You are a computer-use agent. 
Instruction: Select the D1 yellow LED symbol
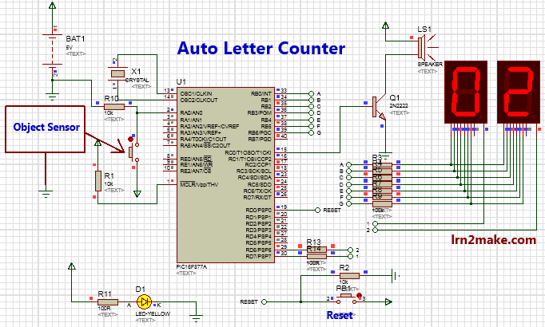(144, 302)
